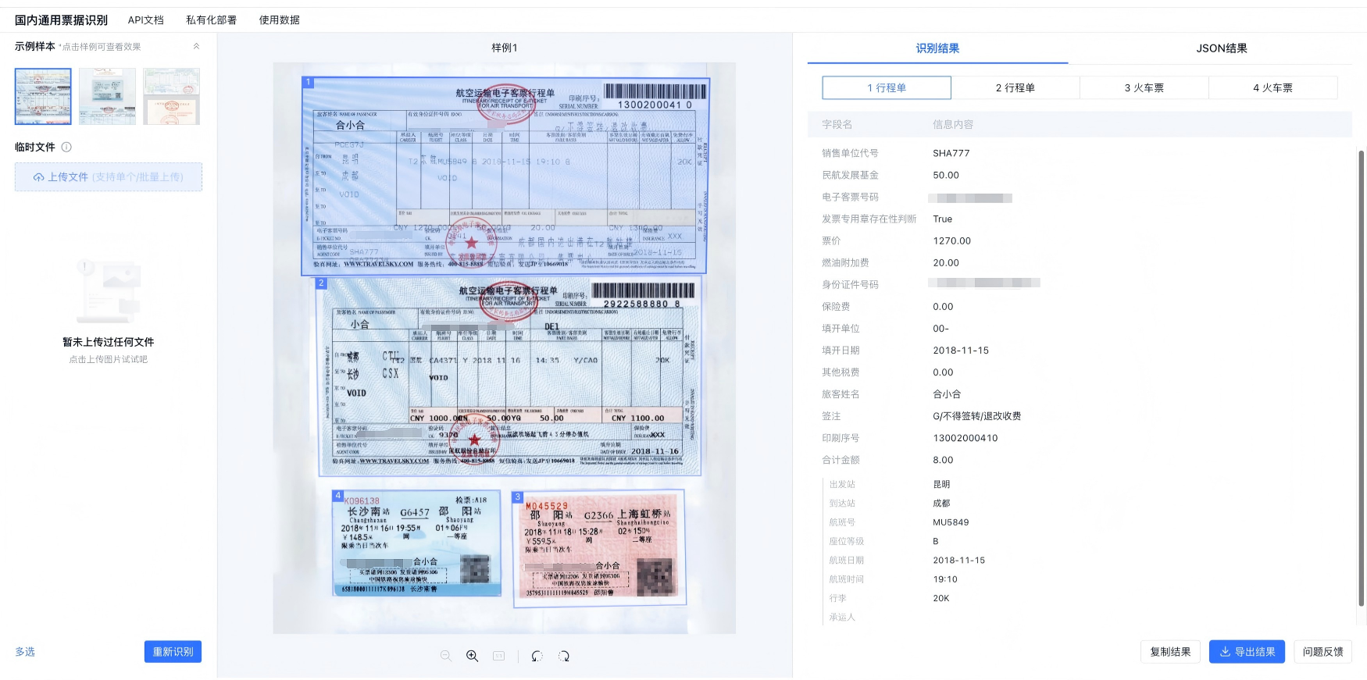Select the third sample thumbnail
The height and width of the screenshot is (680, 1367).
[171, 96]
